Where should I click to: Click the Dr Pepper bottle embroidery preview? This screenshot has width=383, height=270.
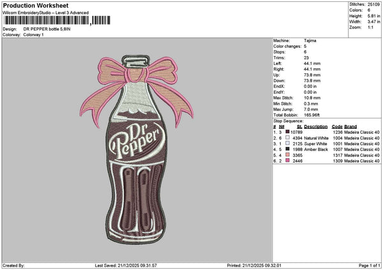[137, 149]
